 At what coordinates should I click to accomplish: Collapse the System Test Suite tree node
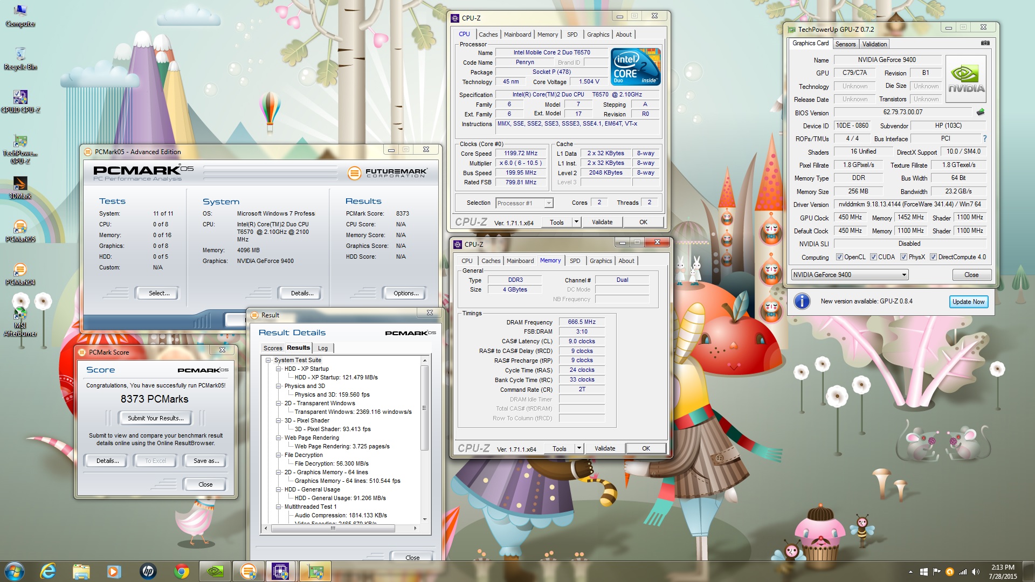click(x=268, y=360)
